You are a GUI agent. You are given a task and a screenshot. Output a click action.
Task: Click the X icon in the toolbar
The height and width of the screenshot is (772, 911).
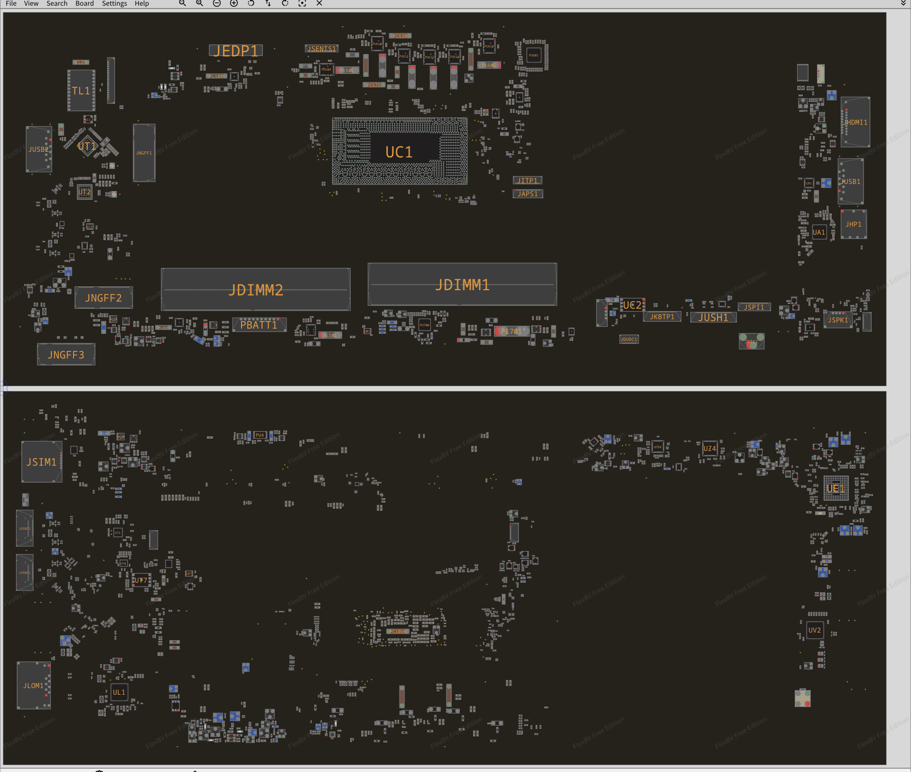[319, 3]
